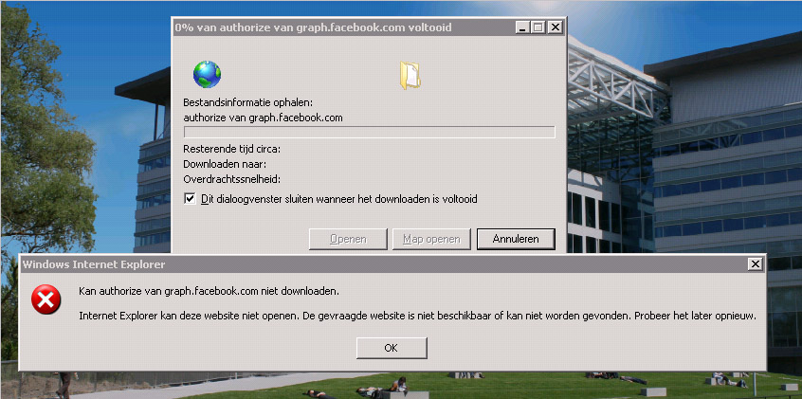The width and height of the screenshot is (802, 399).
Task: Click 'Kan authorize van graph.facebook.com niet downloaden' text
Action: pyautogui.click(x=209, y=291)
